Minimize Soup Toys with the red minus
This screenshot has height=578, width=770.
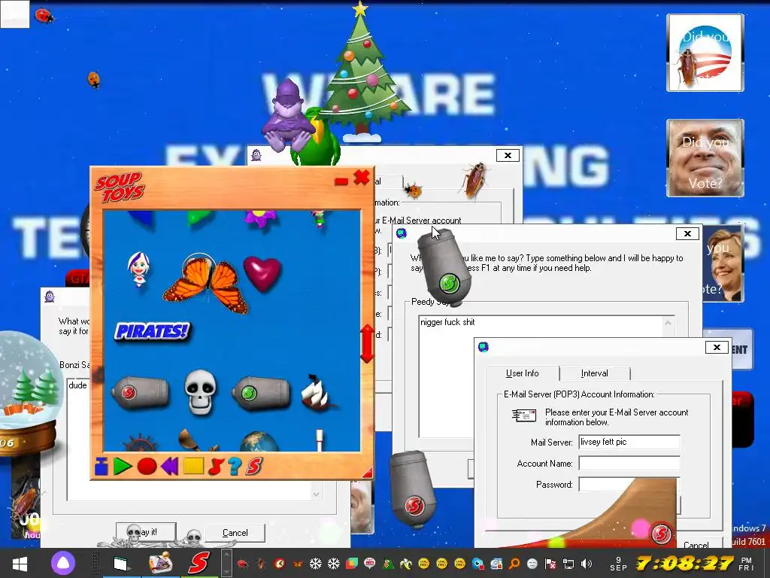341,181
